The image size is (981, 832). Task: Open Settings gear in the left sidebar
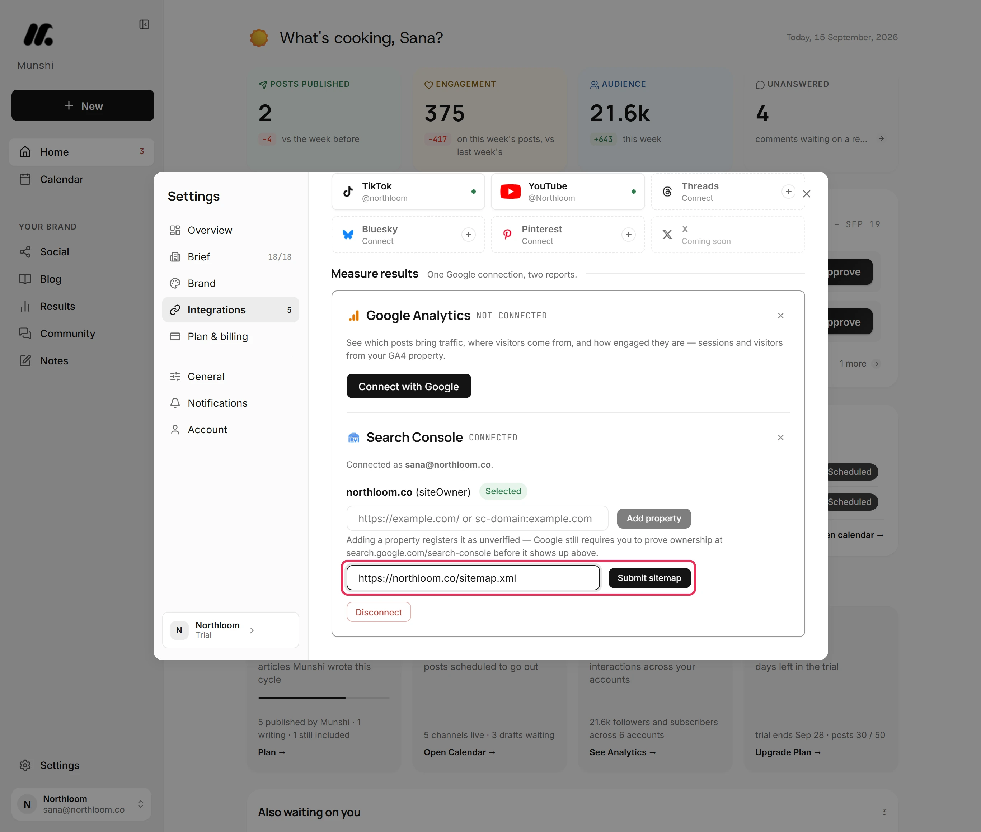pyautogui.click(x=81, y=765)
